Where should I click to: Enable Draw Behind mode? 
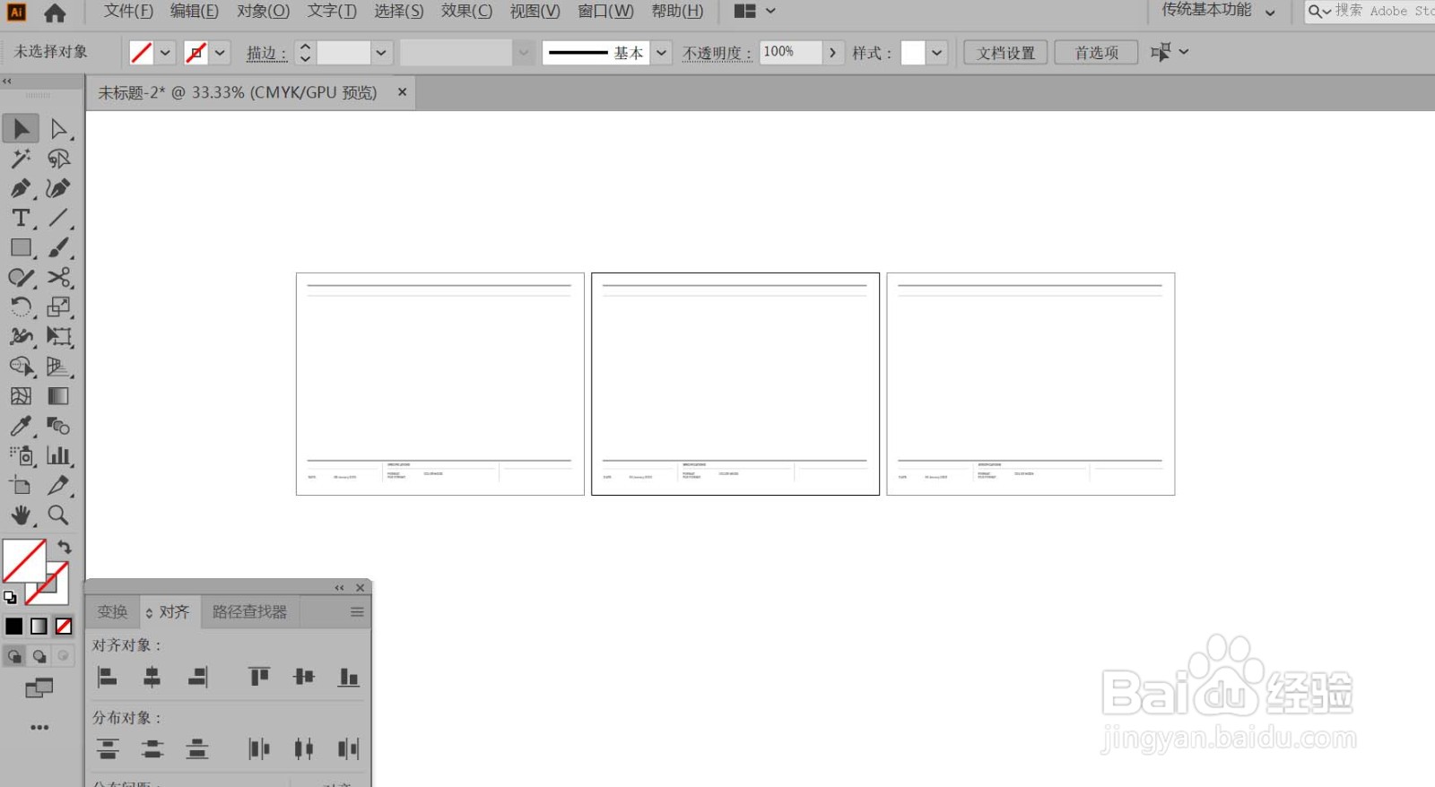(39, 656)
